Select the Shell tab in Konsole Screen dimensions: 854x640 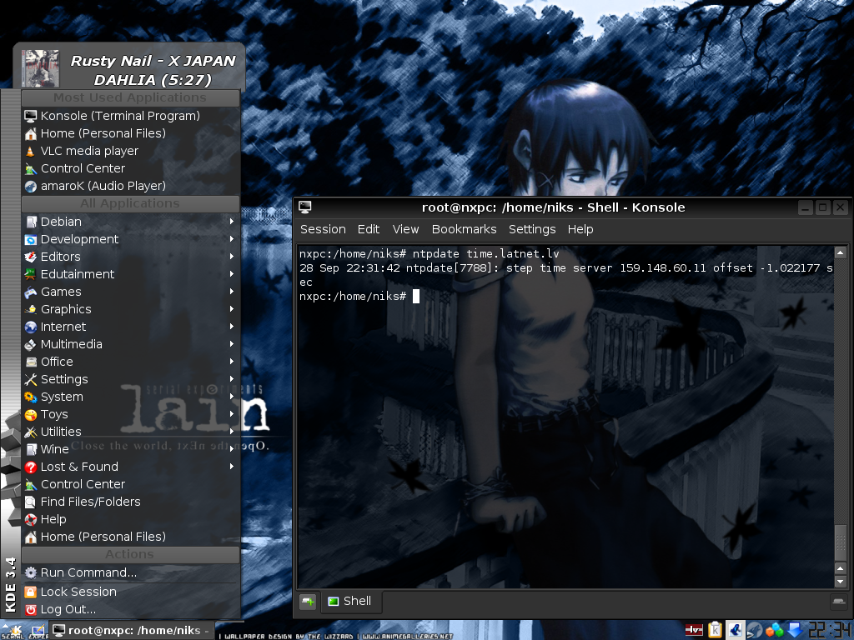click(x=350, y=602)
